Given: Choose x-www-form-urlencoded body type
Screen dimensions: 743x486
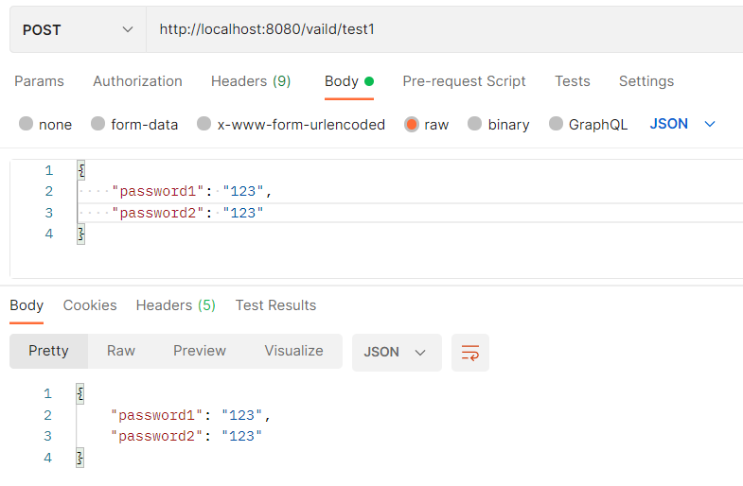Looking at the screenshot, I should coord(204,124).
